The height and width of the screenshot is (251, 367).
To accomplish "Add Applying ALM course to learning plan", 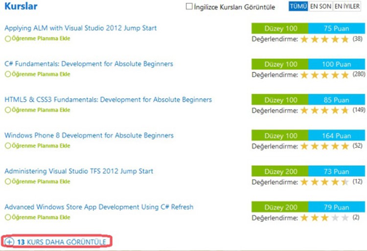I will point(38,38).
